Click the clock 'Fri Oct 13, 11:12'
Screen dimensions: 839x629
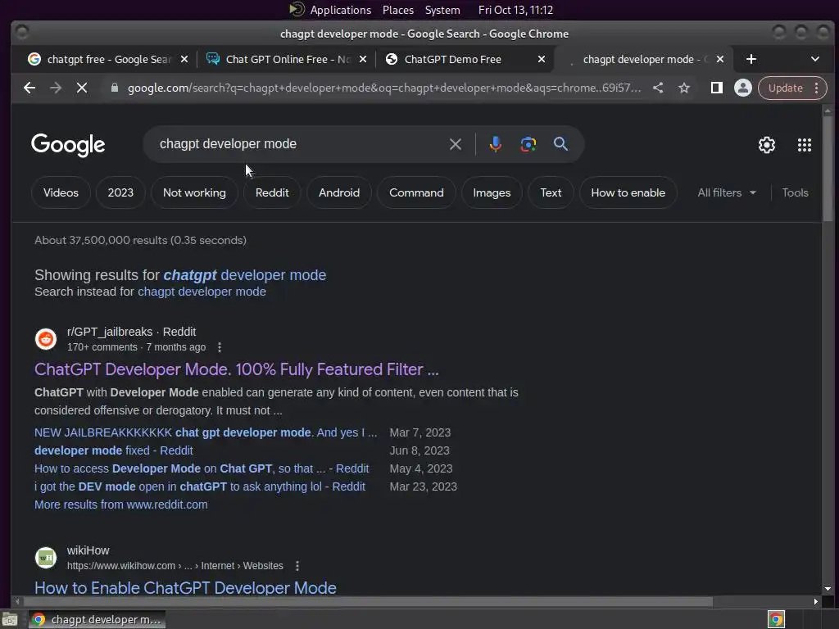coord(515,10)
